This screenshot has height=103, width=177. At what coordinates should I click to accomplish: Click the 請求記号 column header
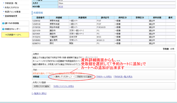click(x=105, y=18)
